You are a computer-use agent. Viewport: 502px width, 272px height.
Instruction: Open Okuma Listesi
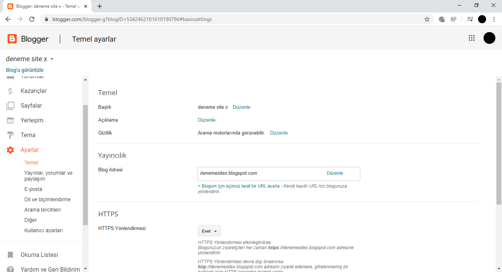(x=39, y=255)
